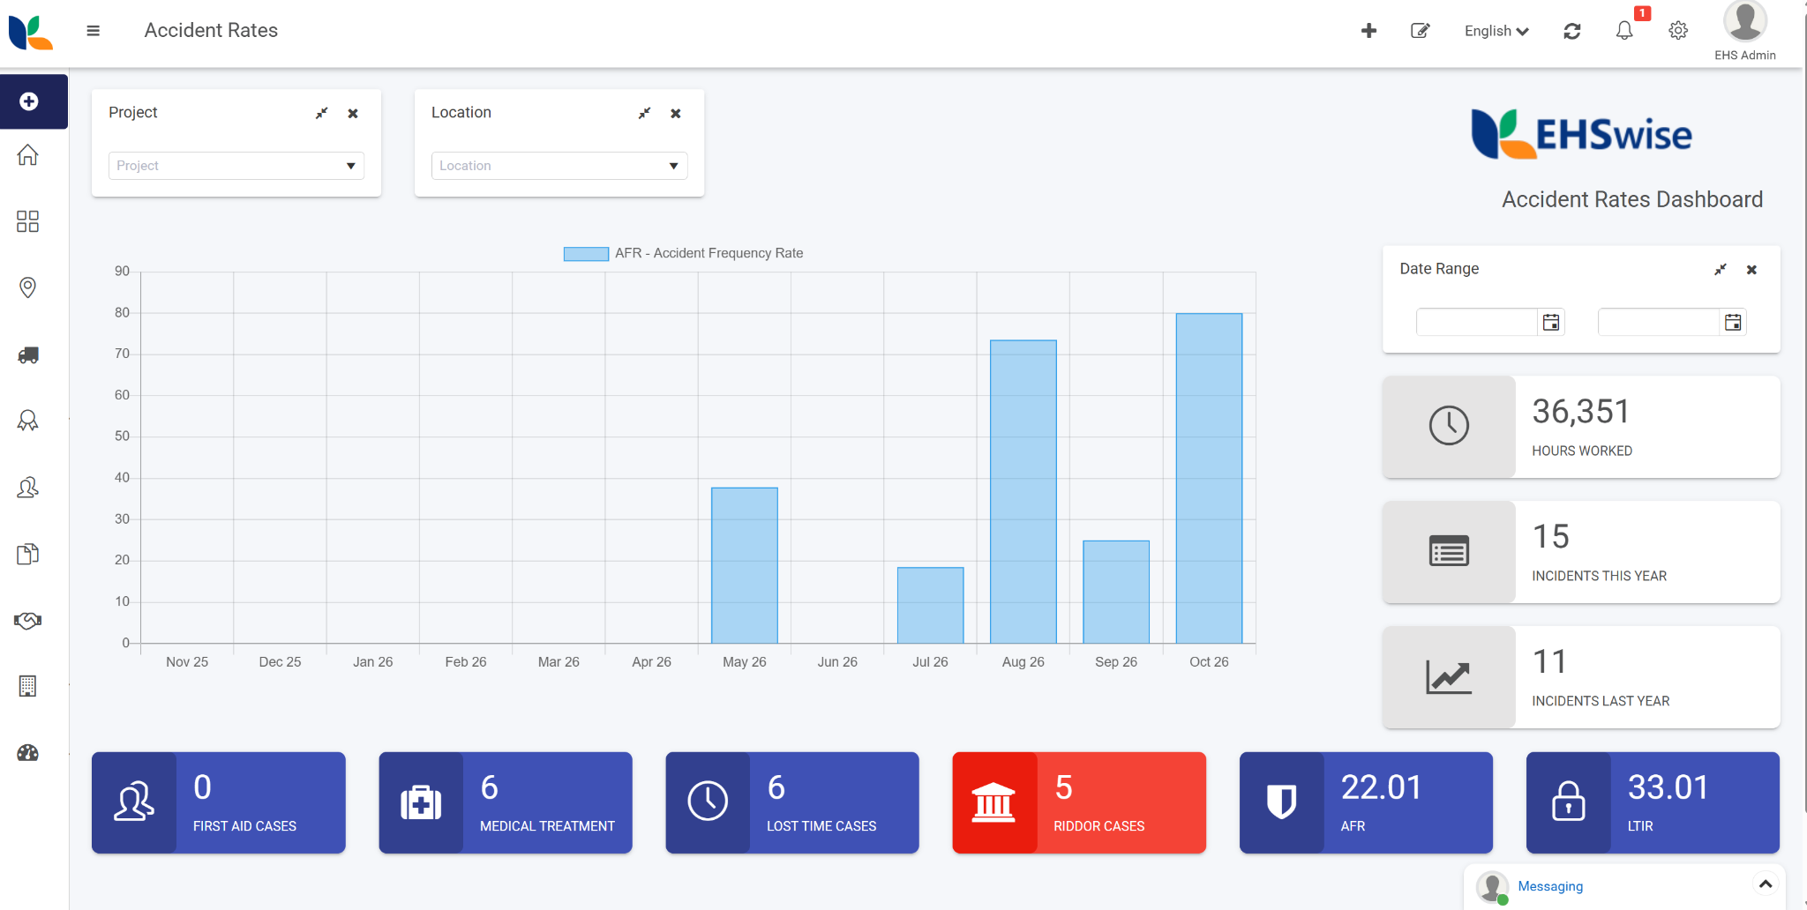Open users people icon in sidebar
This screenshot has width=1807, height=910.
[28, 488]
